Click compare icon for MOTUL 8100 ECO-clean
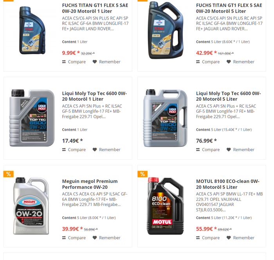This screenshot has height=260, width=274. tap(198, 238)
